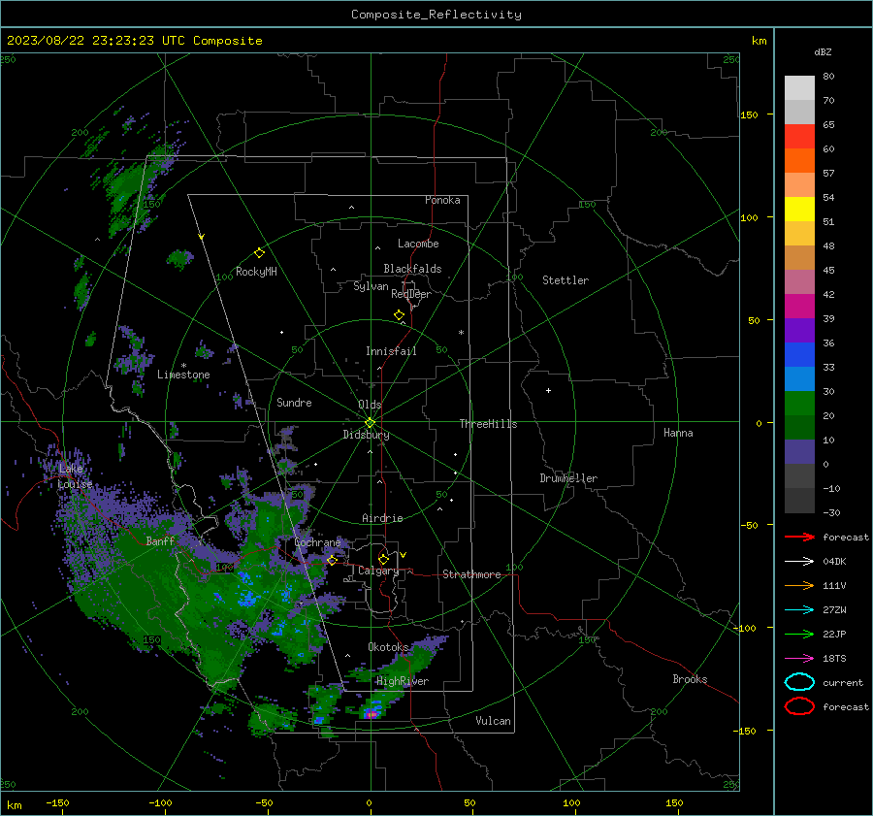Screen dimensions: 873x816
Task: Click the Composite_Reflectivity title text
Action: point(436,15)
